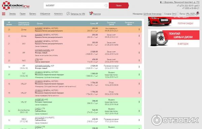The width and height of the screenshot is (202, 129).
Task: Open part number link in order 22
Action: (x=39, y=35)
